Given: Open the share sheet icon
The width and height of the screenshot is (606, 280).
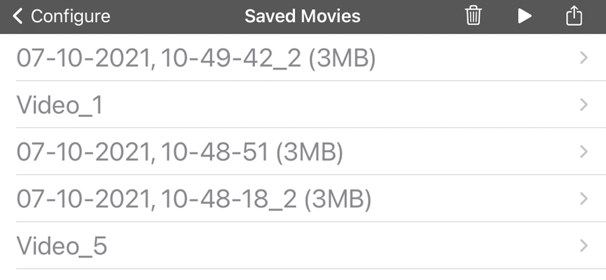Looking at the screenshot, I should pos(574,16).
